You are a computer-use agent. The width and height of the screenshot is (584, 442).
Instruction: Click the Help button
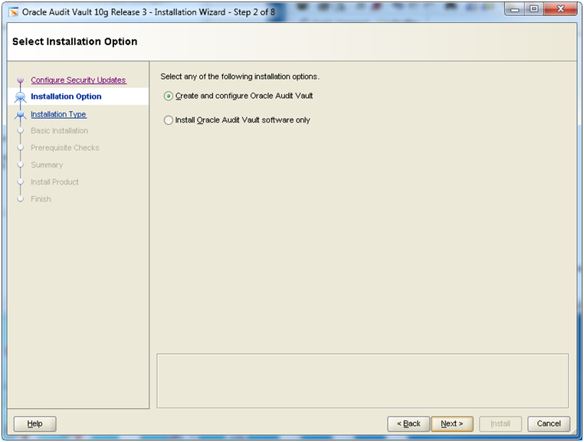click(x=34, y=424)
